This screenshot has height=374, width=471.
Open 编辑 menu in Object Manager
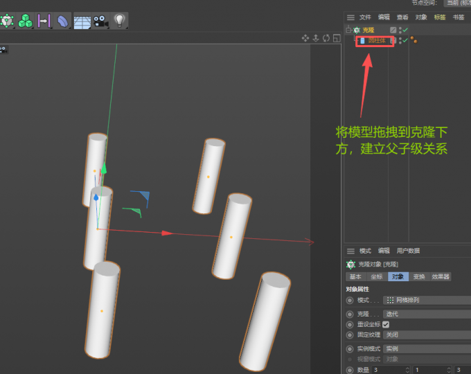(384, 17)
